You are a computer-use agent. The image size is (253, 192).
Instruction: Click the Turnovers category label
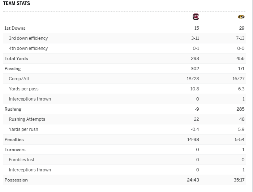point(15,150)
